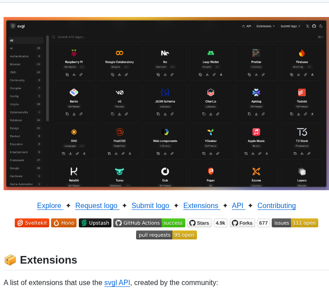Click API in the preview's top navigation

click(x=247, y=26)
